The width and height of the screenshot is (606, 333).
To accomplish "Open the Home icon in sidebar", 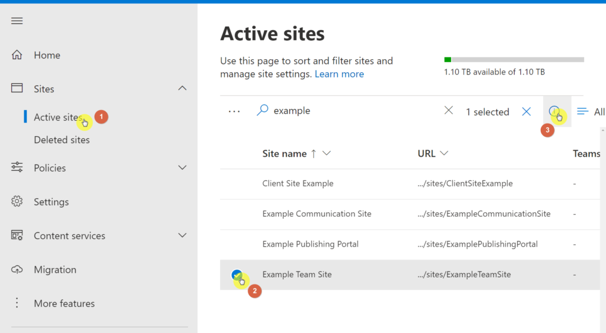I will coord(17,55).
